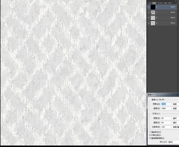Click the pixel height field showing 7680

[166, 109]
